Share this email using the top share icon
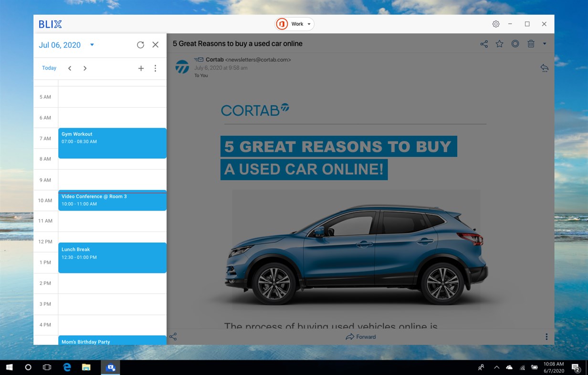The image size is (588, 375). (x=484, y=44)
